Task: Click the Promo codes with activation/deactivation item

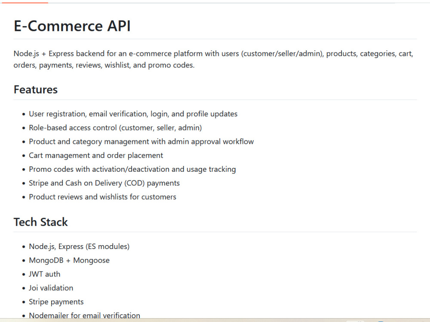Action: 132,169
